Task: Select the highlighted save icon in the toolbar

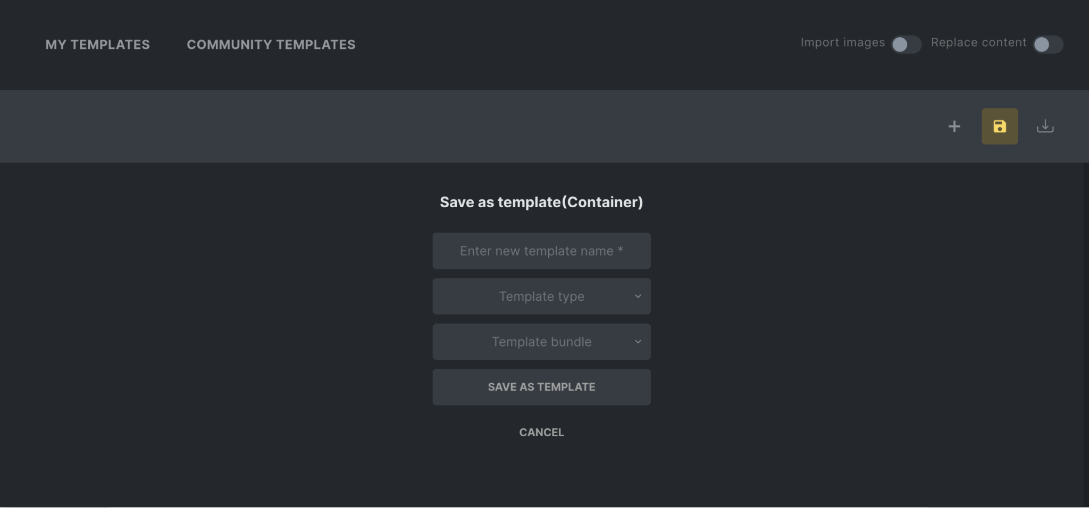Action: coord(1000,126)
